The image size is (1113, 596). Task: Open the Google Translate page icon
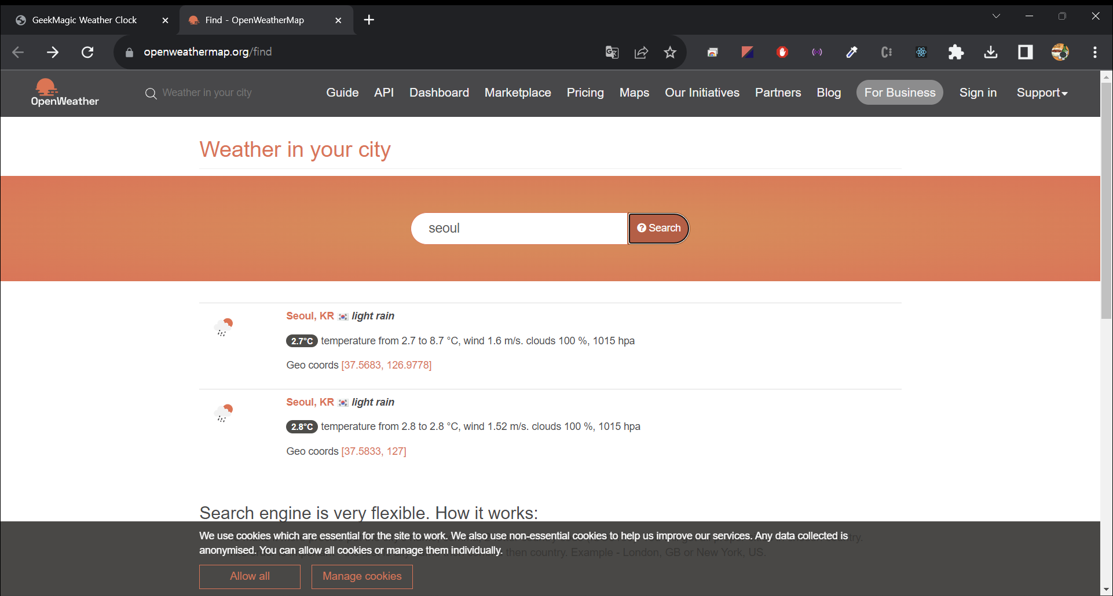tap(612, 52)
